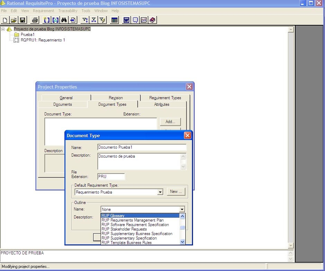
Task: Click outline list scroll up arrow
Action: [x=182, y=216]
